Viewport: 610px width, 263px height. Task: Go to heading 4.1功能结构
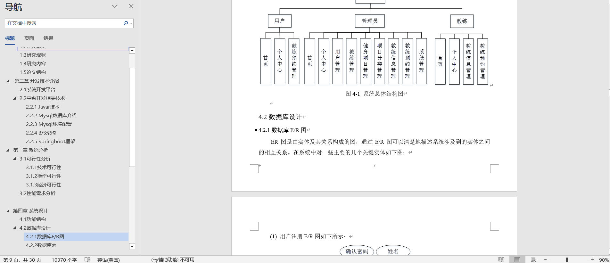pyautogui.click(x=33, y=219)
